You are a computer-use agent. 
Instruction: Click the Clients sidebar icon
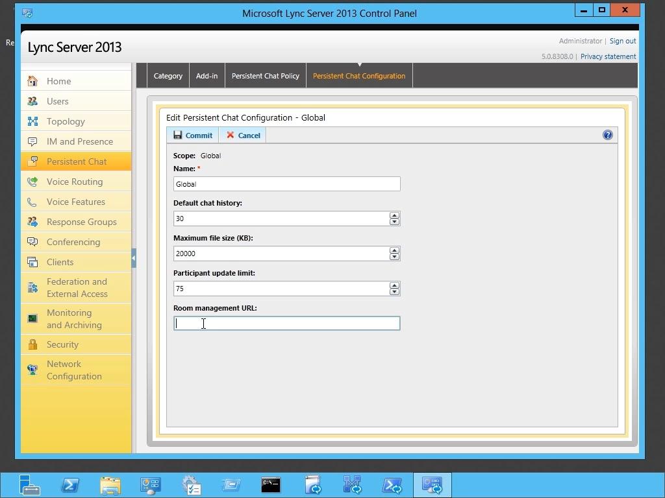coord(32,262)
